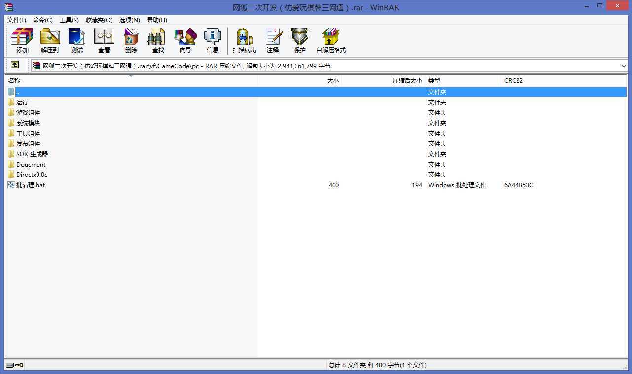This screenshot has width=632, height=374.
Task: Launch the 向导 (Wizard) tool
Action: point(186,40)
